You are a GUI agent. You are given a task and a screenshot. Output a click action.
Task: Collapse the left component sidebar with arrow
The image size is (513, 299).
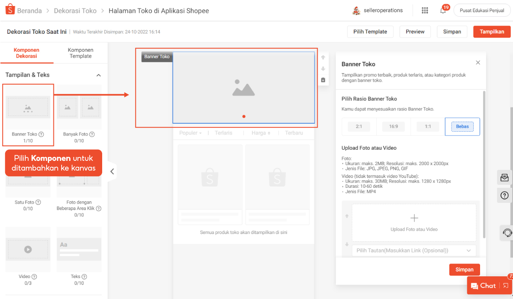click(112, 172)
